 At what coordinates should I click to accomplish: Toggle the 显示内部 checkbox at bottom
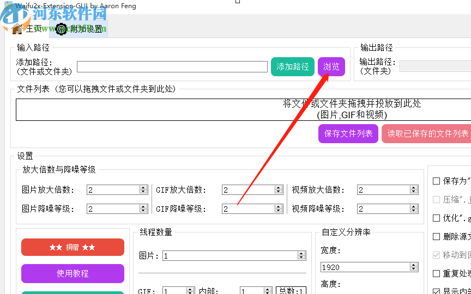point(437,291)
